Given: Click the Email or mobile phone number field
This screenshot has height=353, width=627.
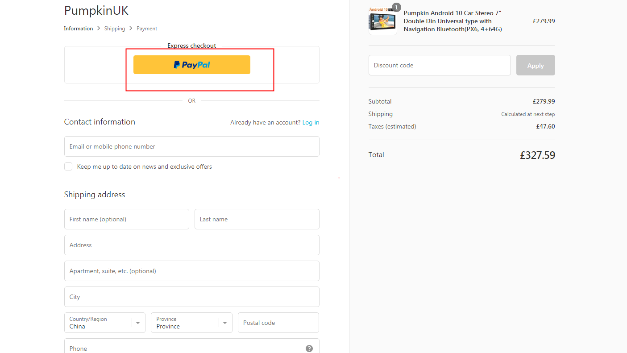Looking at the screenshot, I should pyautogui.click(x=191, y=146).
